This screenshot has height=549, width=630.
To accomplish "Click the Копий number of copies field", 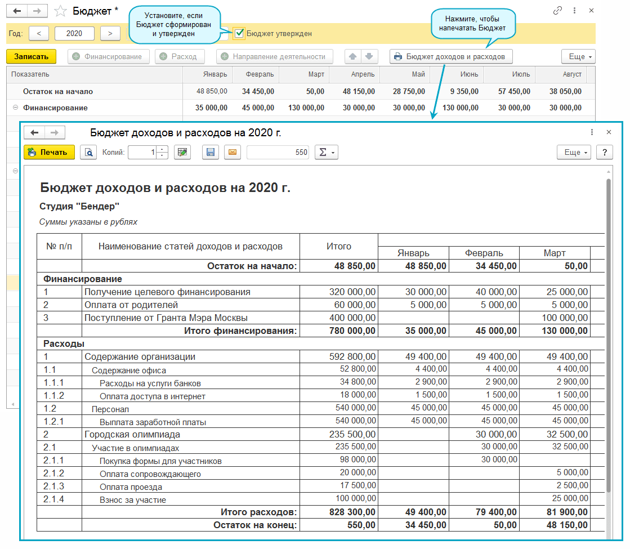I will point(143,152).
